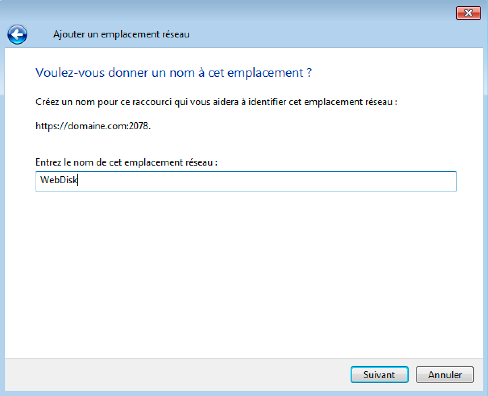Click the Annuler button

(x=445, y=375)
